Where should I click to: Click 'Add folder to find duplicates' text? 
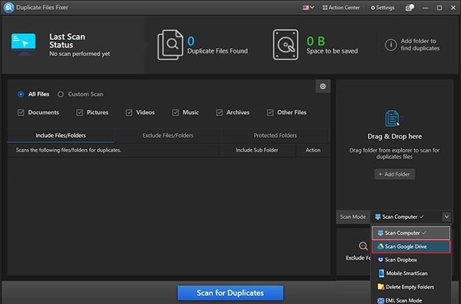[420, 45]
